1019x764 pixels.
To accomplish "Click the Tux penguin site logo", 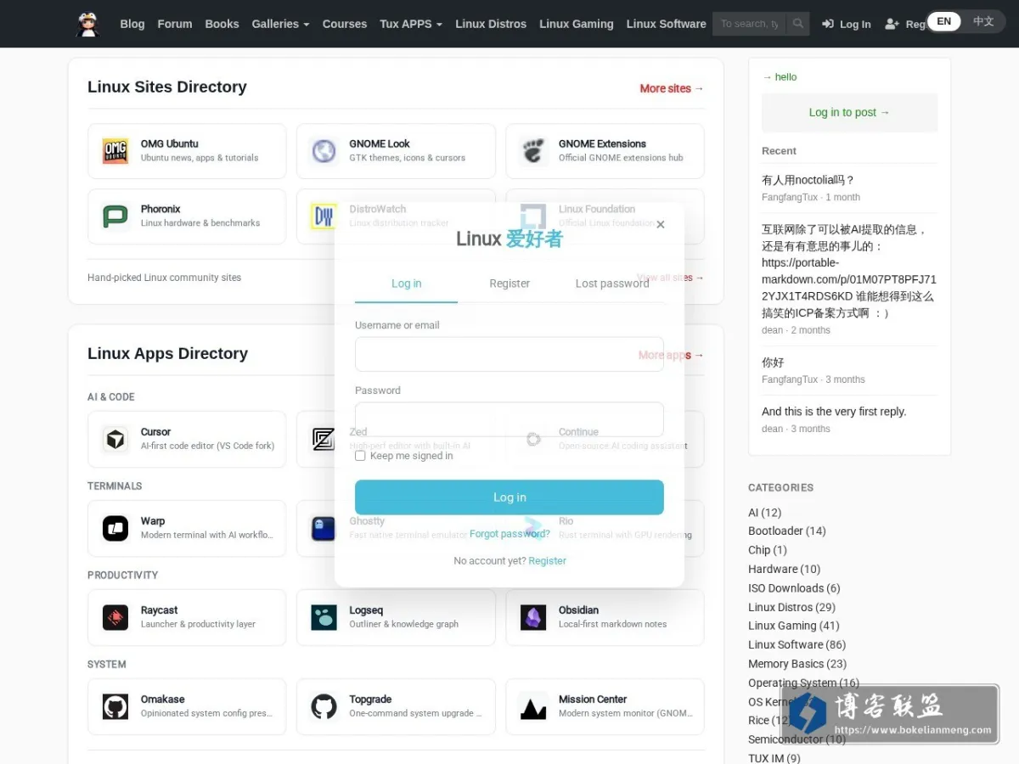I will (87, 24).
